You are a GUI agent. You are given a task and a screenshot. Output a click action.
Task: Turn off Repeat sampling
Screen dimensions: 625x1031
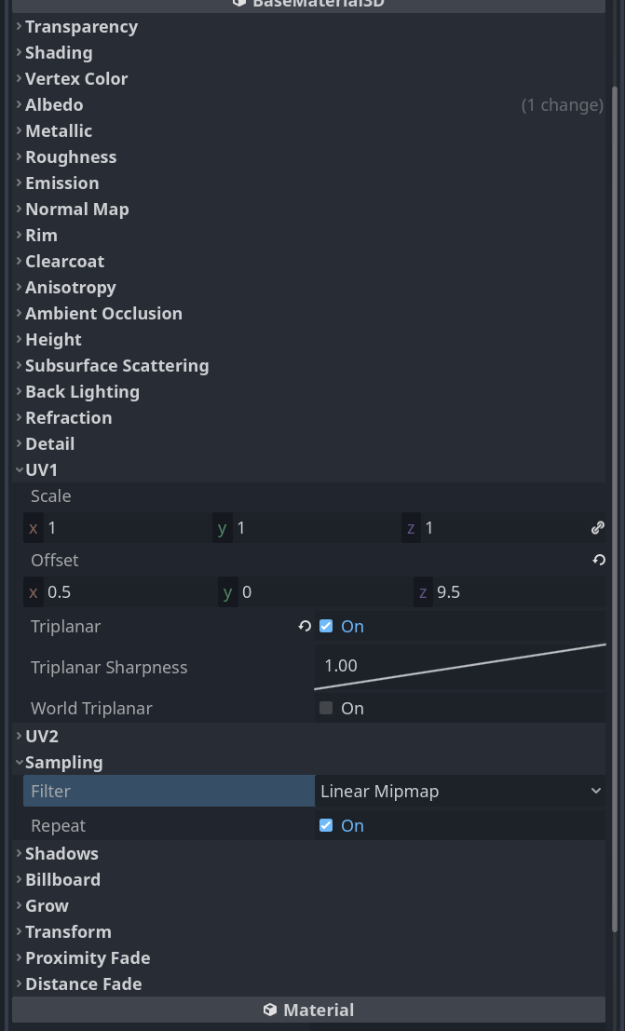coord(326,825)
